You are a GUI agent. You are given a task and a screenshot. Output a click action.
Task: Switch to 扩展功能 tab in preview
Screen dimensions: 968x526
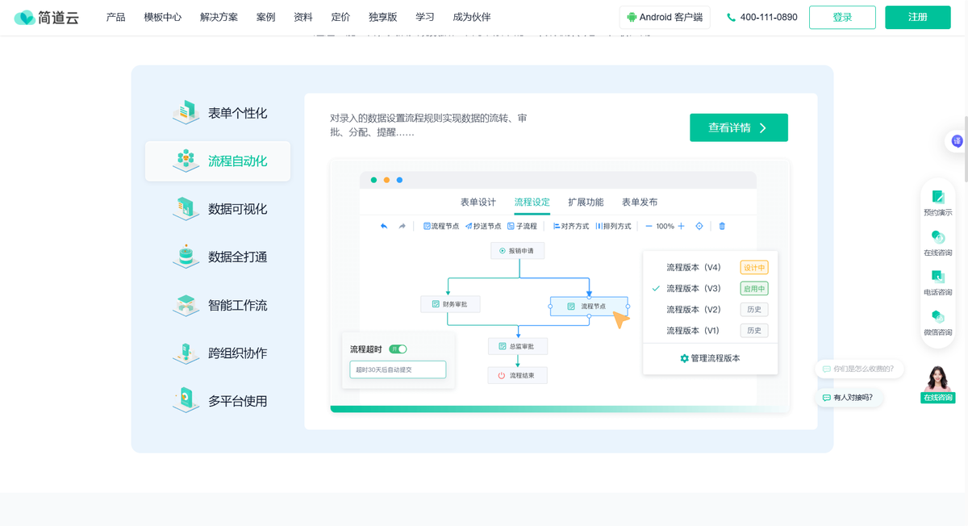coord(586,202)
